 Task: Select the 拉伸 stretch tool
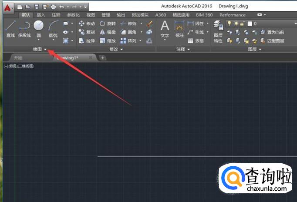87,40
